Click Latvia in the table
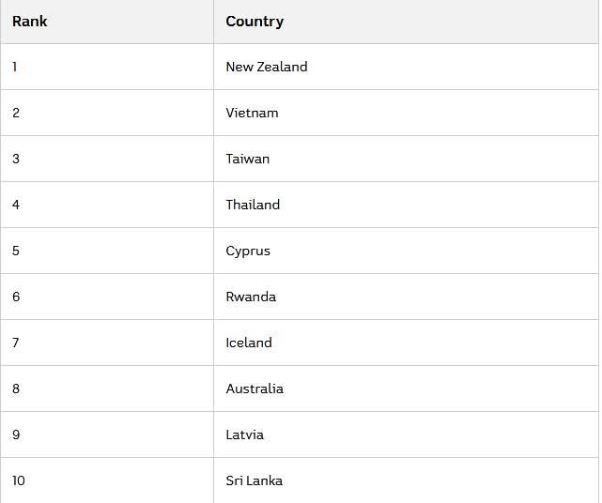Screen dimensions: 602x503 (244, 434)
